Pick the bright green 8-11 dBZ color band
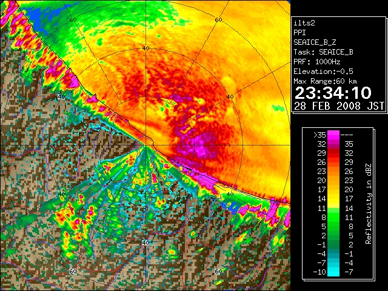388x291 pixels. coord(333,217)
